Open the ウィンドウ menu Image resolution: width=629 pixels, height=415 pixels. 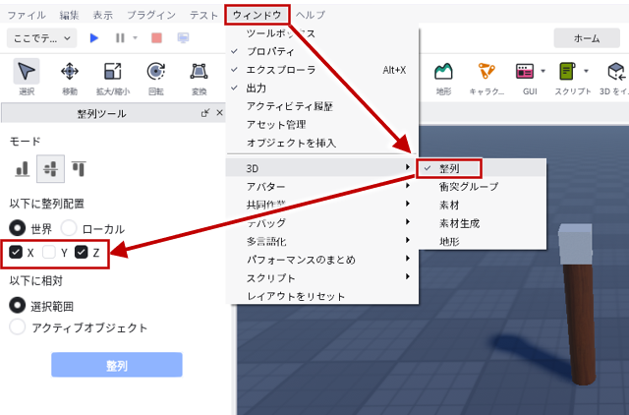coord(257,16)
